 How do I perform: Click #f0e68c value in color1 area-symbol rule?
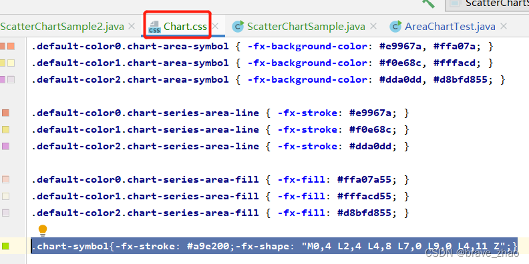(x=401, y=63)
